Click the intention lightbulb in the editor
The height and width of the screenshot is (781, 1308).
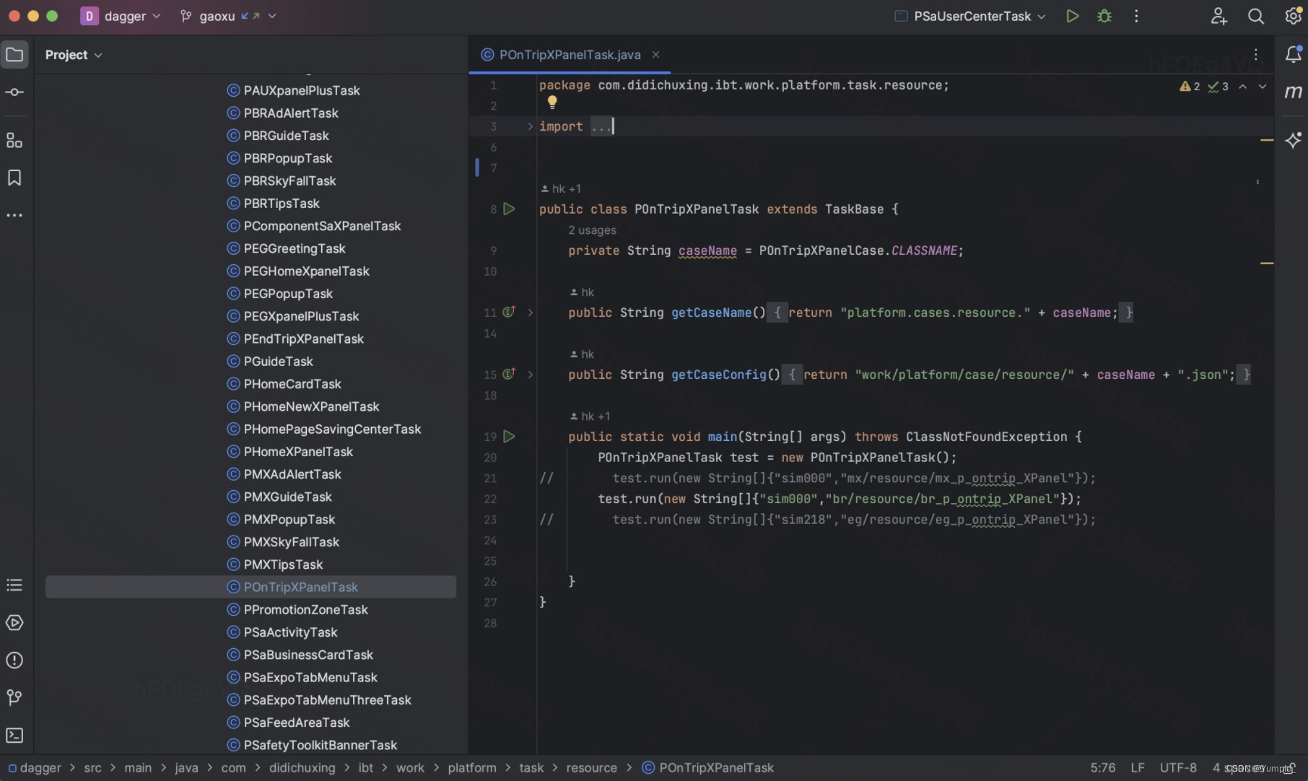pyautogui.click(x=552, y=102)
